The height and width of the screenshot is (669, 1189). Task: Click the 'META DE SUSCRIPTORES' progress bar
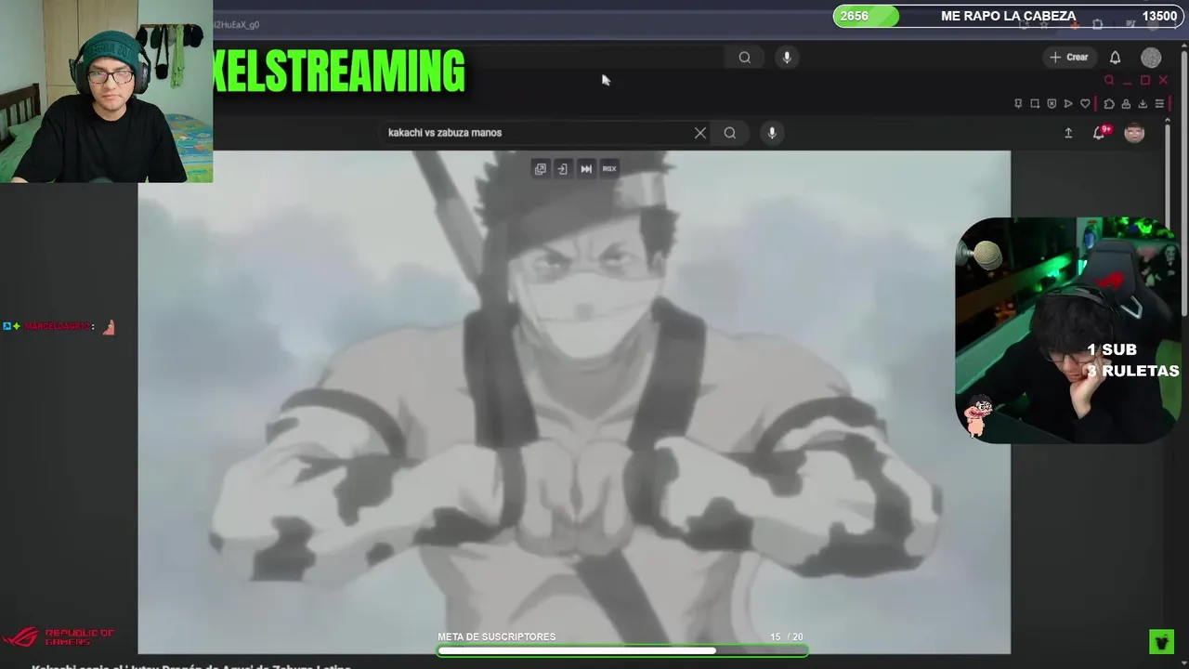pos(622,650)
